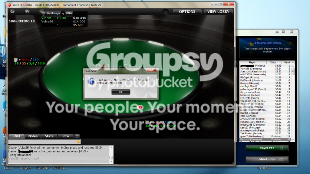
Task: Click the Vulv HUD note icon
Action: pos(16,60)
